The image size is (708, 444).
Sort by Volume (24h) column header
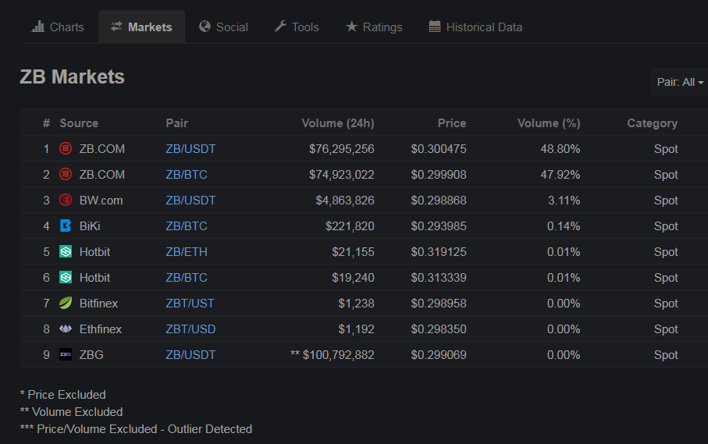point(338,123)
